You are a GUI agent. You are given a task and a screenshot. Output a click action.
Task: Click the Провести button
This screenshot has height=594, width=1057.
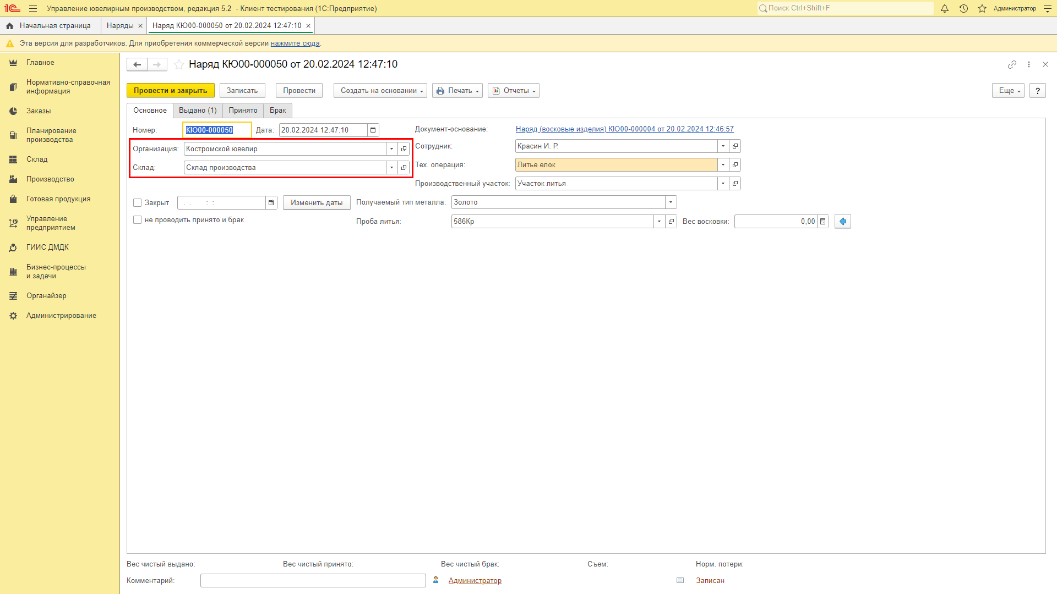[x=299, y=91]
